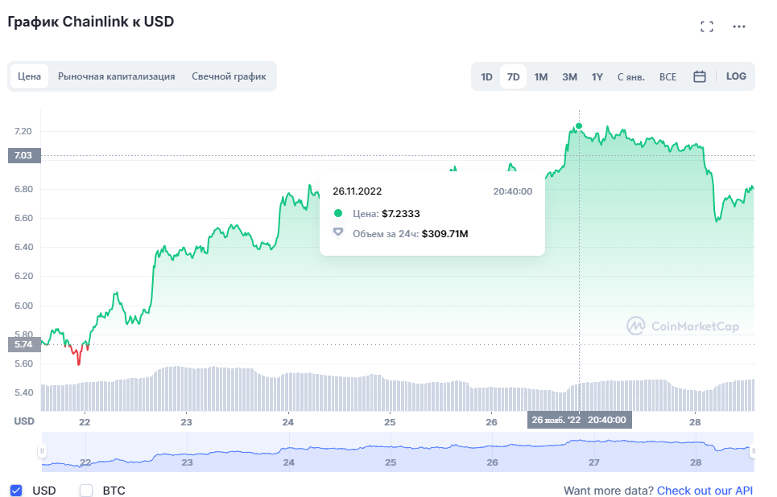777x497 pixels.
Task: Click the 28 date label on main axis
Action: [x=695, y=422]
